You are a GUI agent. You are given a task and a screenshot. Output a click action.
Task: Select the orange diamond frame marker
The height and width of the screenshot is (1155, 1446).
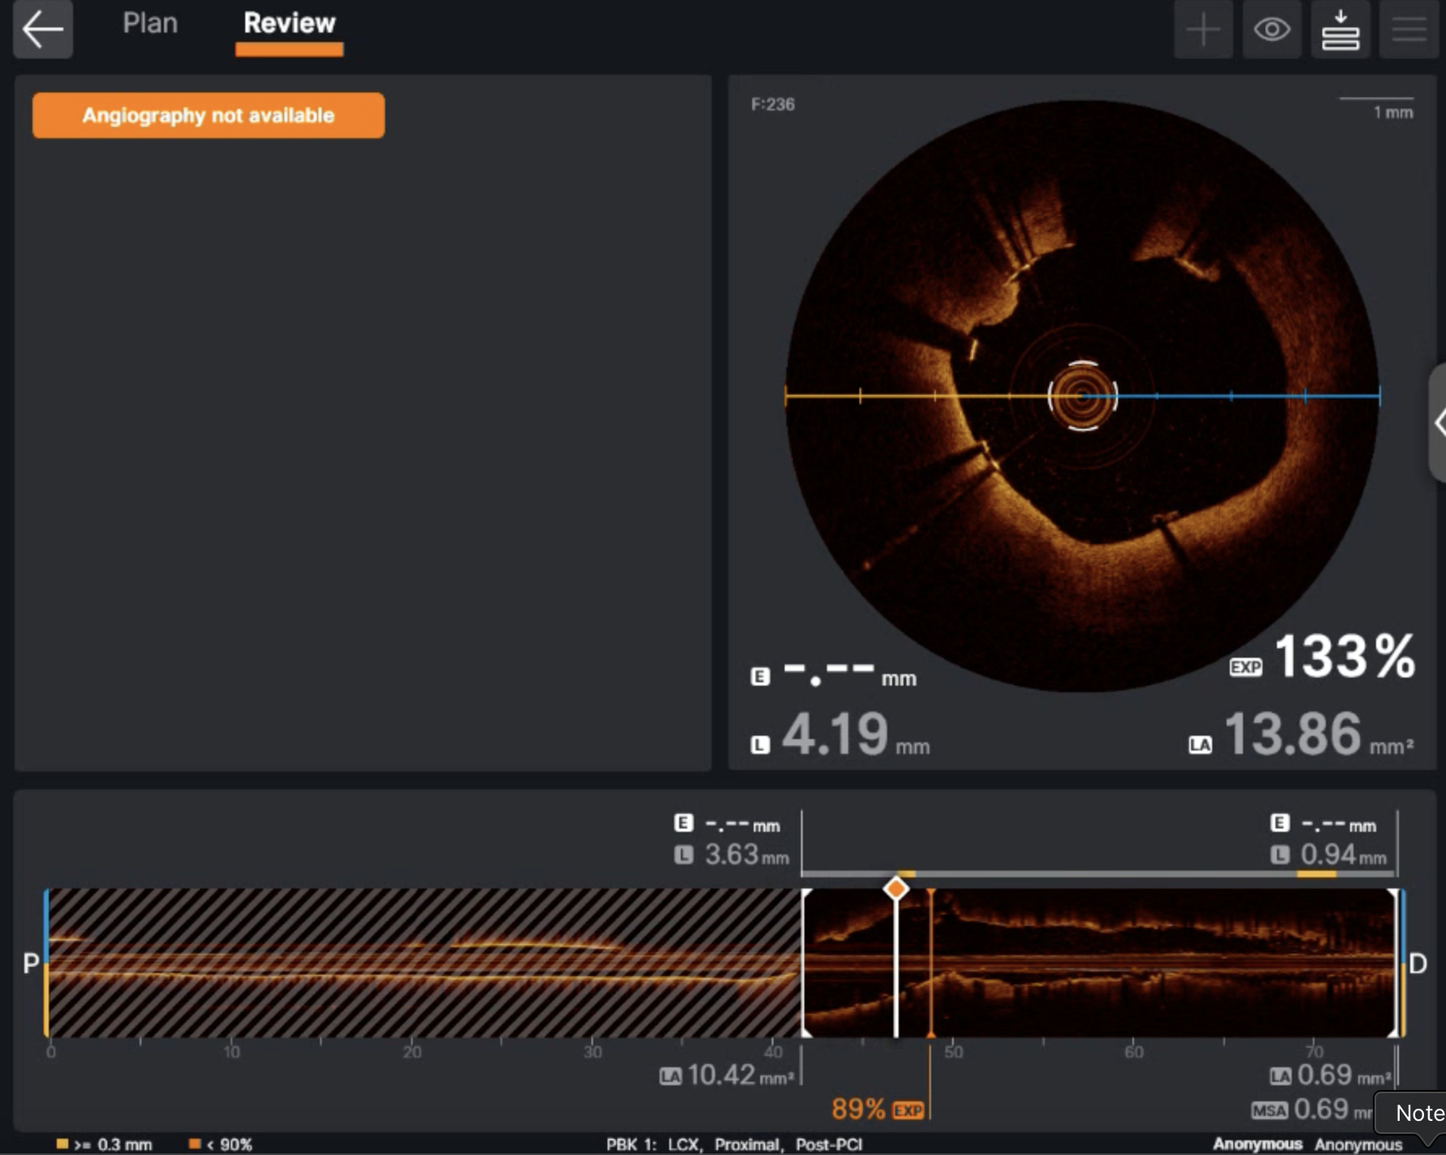click(896, 889)
